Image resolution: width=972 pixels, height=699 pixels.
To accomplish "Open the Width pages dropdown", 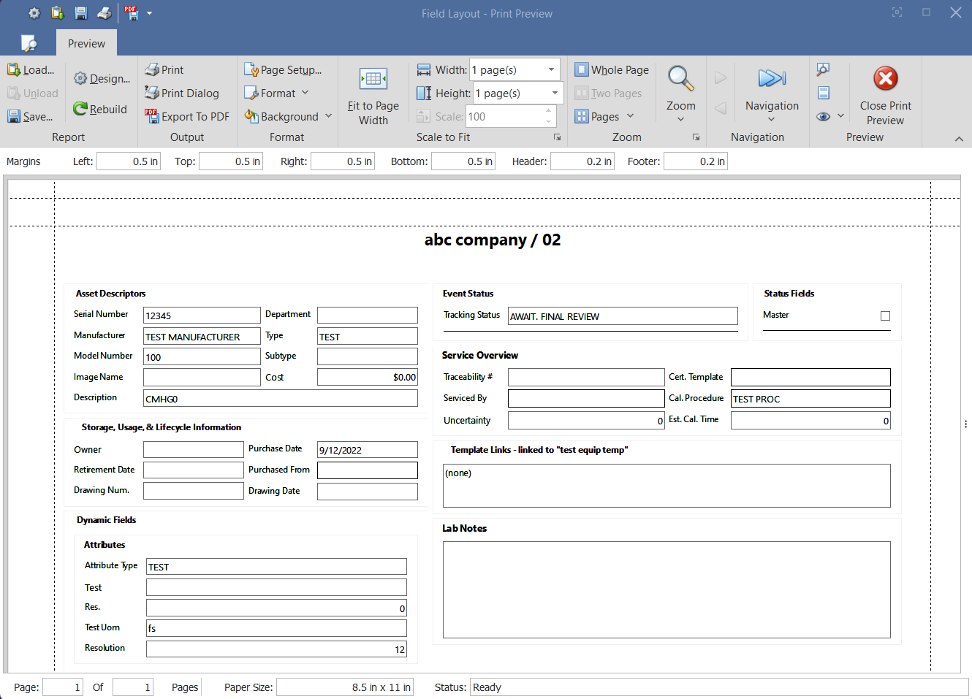I will (551, 70).
